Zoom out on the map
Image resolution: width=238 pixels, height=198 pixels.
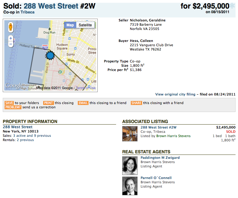[x=11, y=44]
